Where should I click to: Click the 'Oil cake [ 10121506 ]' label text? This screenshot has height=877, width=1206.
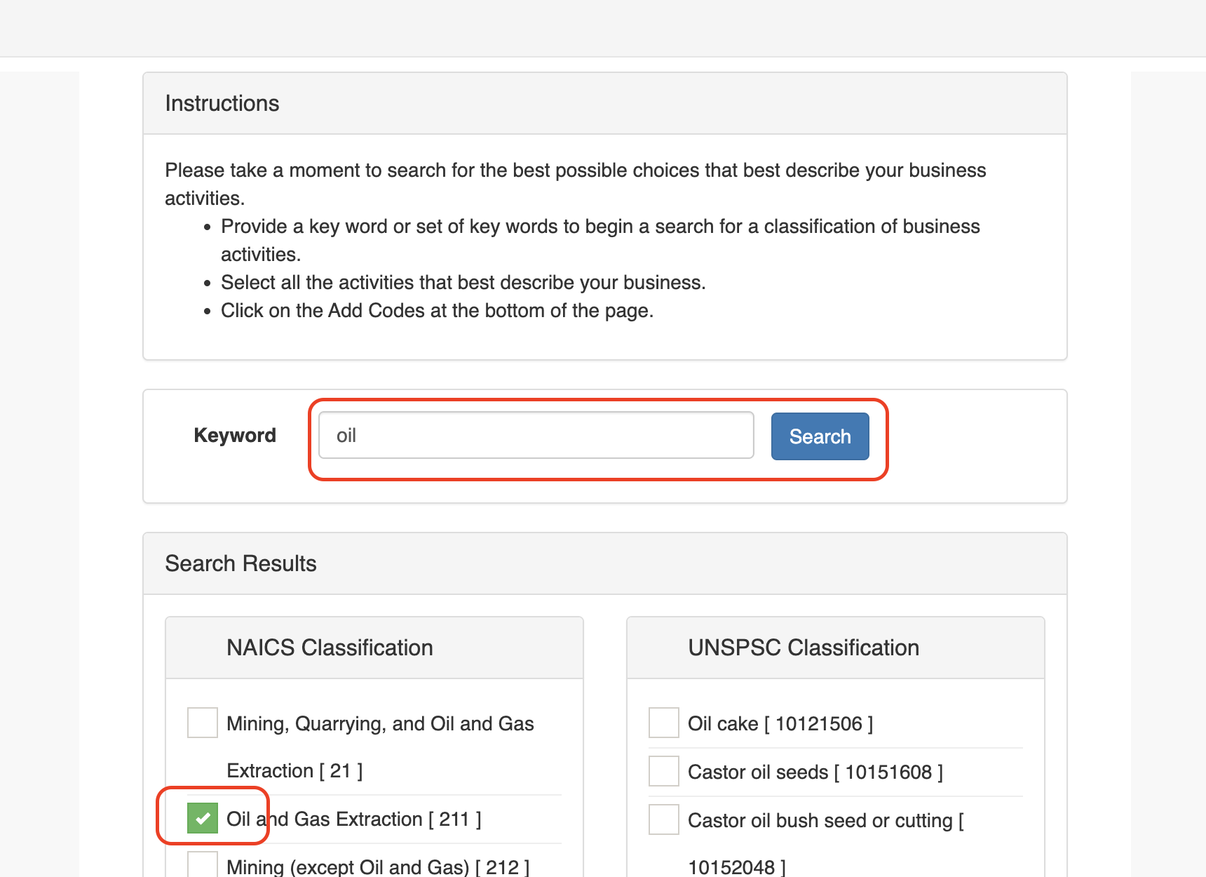point(780,723)
